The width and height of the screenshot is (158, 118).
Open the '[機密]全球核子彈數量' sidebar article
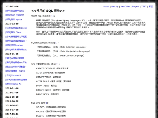(x=16, y=67)
